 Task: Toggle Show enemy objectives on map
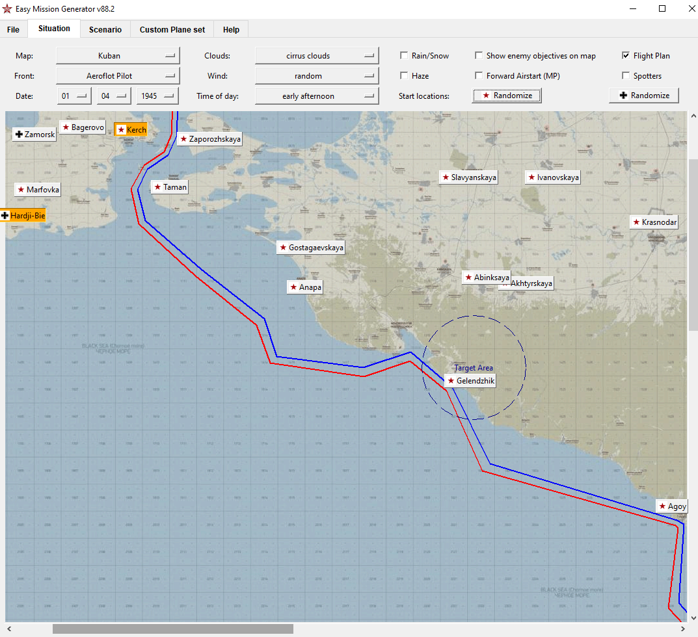[x=479, y=56]
